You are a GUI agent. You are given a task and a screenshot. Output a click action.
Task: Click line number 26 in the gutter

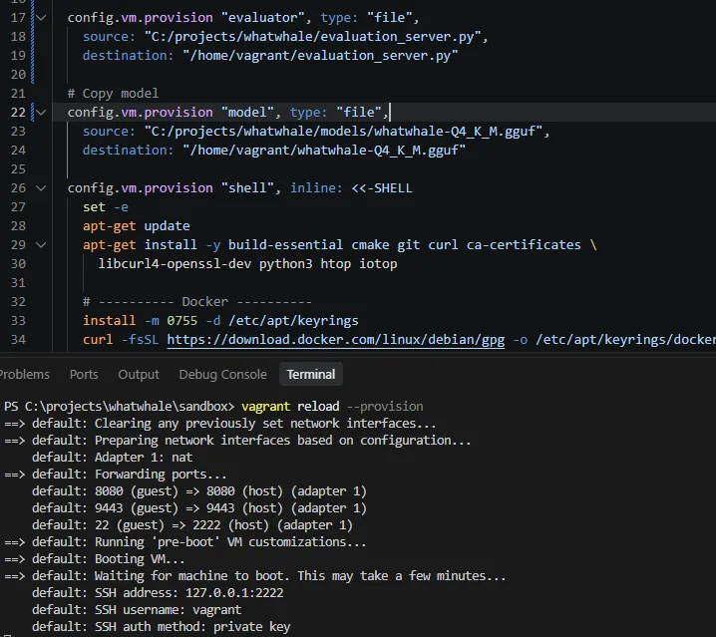pyautogui.click(x=18, y=188)
